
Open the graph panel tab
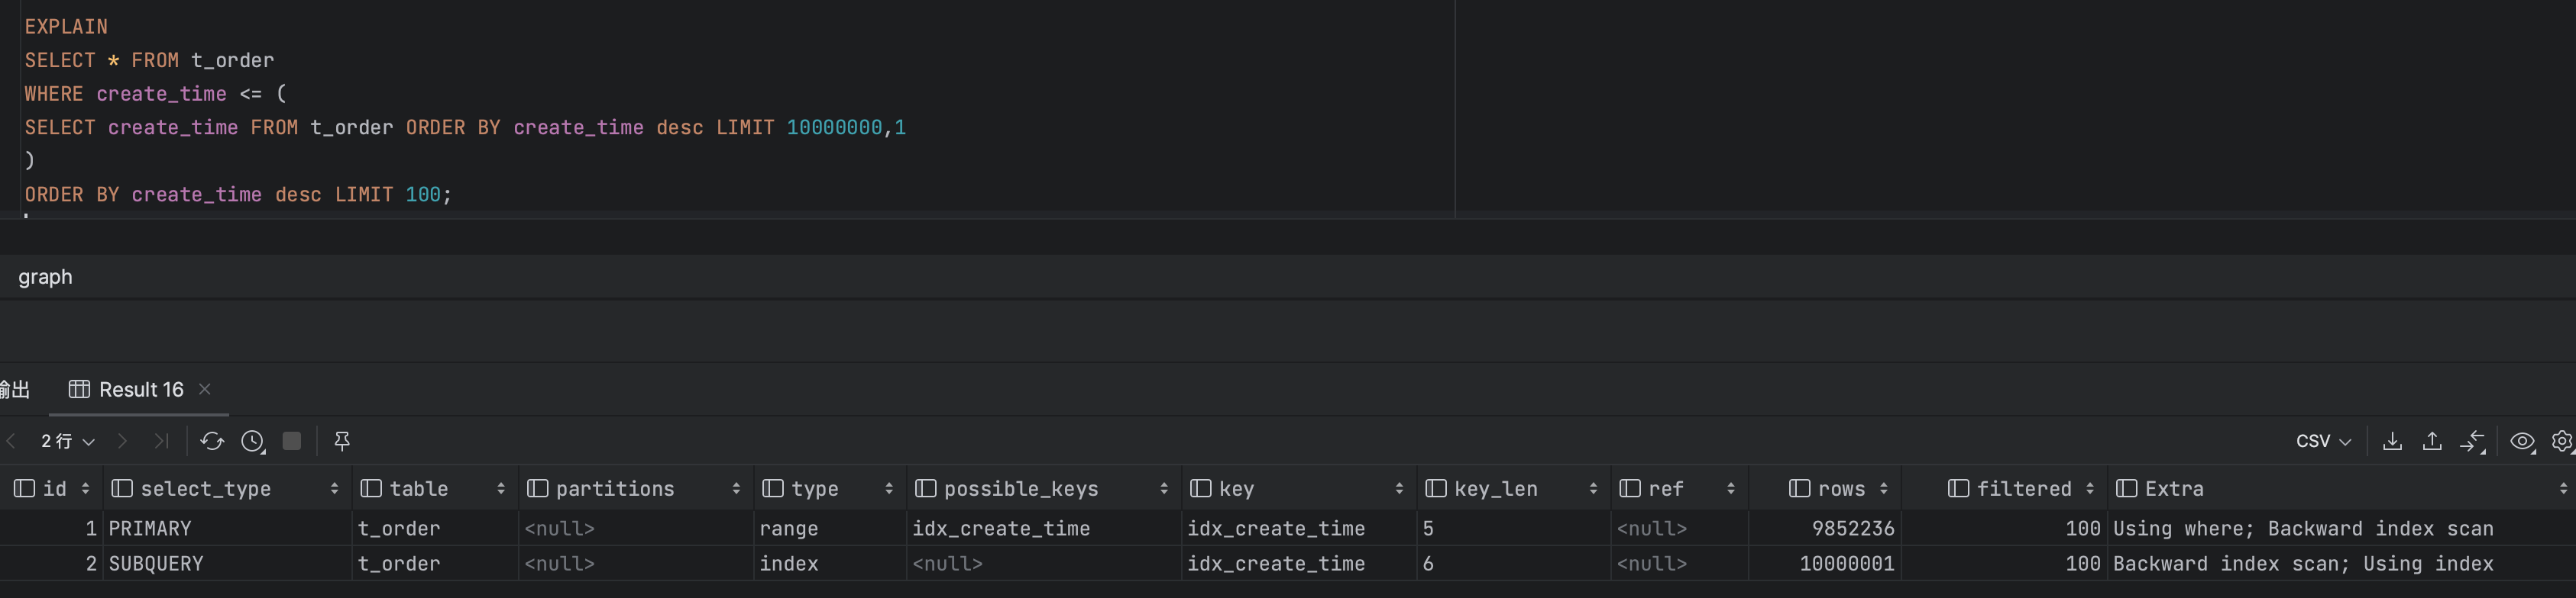pos(45,277)
